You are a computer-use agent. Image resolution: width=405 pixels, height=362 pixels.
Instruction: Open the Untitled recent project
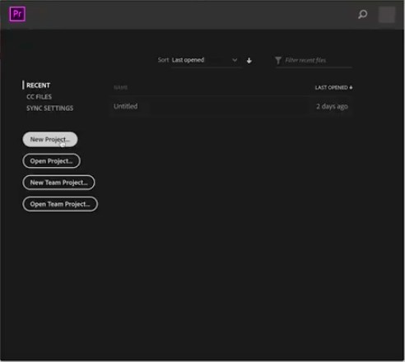click(x=231, y=106)
